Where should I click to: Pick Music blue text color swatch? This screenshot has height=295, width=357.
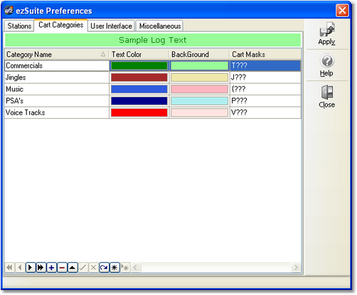pos(139,89)
